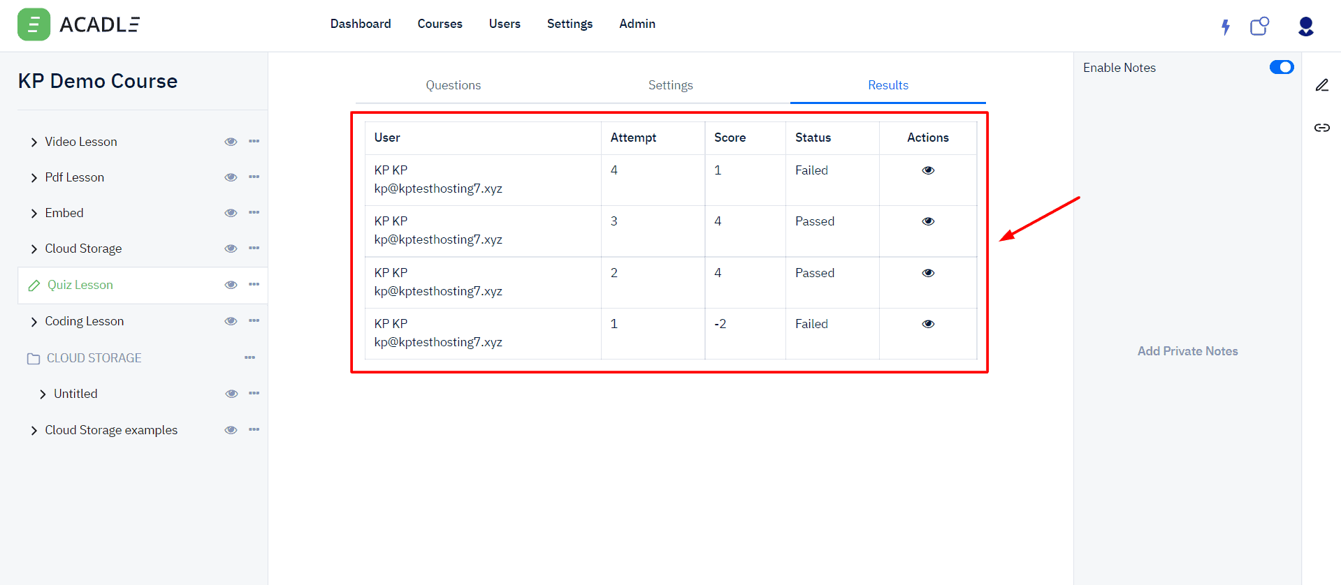This screenshot has height=585, width=1341.
Task: Click the link icon on right rail
Action: pyautogui.click(x=1321, y=128)
